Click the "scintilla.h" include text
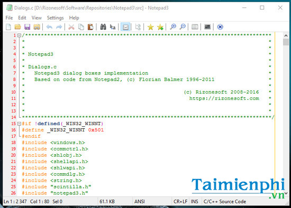291x208 pixels. tap(71, 187)
